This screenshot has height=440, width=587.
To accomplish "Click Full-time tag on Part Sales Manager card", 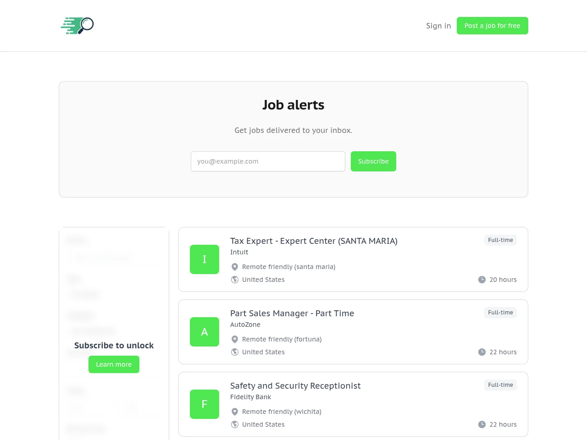I will [500, 313].
